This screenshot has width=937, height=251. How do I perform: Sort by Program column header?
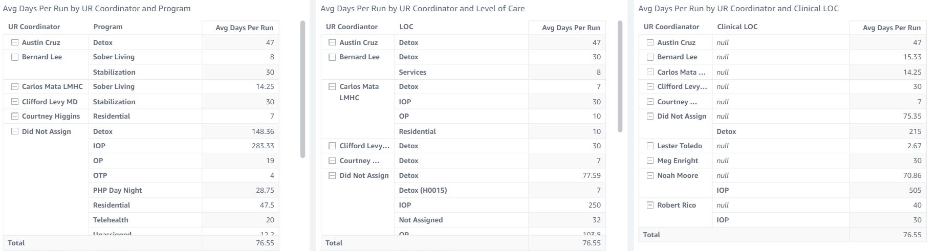[x=108, y=27]
